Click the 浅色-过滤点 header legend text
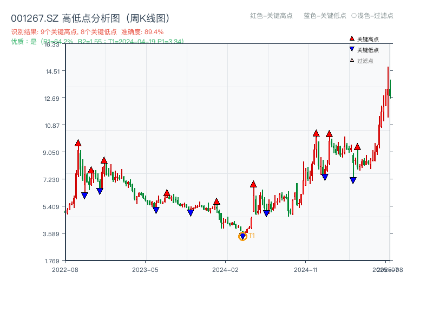The image size is (433, 325). 375,16
